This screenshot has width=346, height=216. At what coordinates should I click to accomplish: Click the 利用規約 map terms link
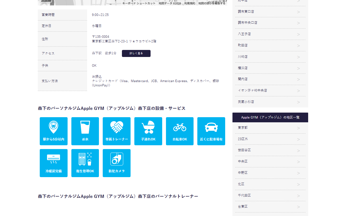point(190,3)
